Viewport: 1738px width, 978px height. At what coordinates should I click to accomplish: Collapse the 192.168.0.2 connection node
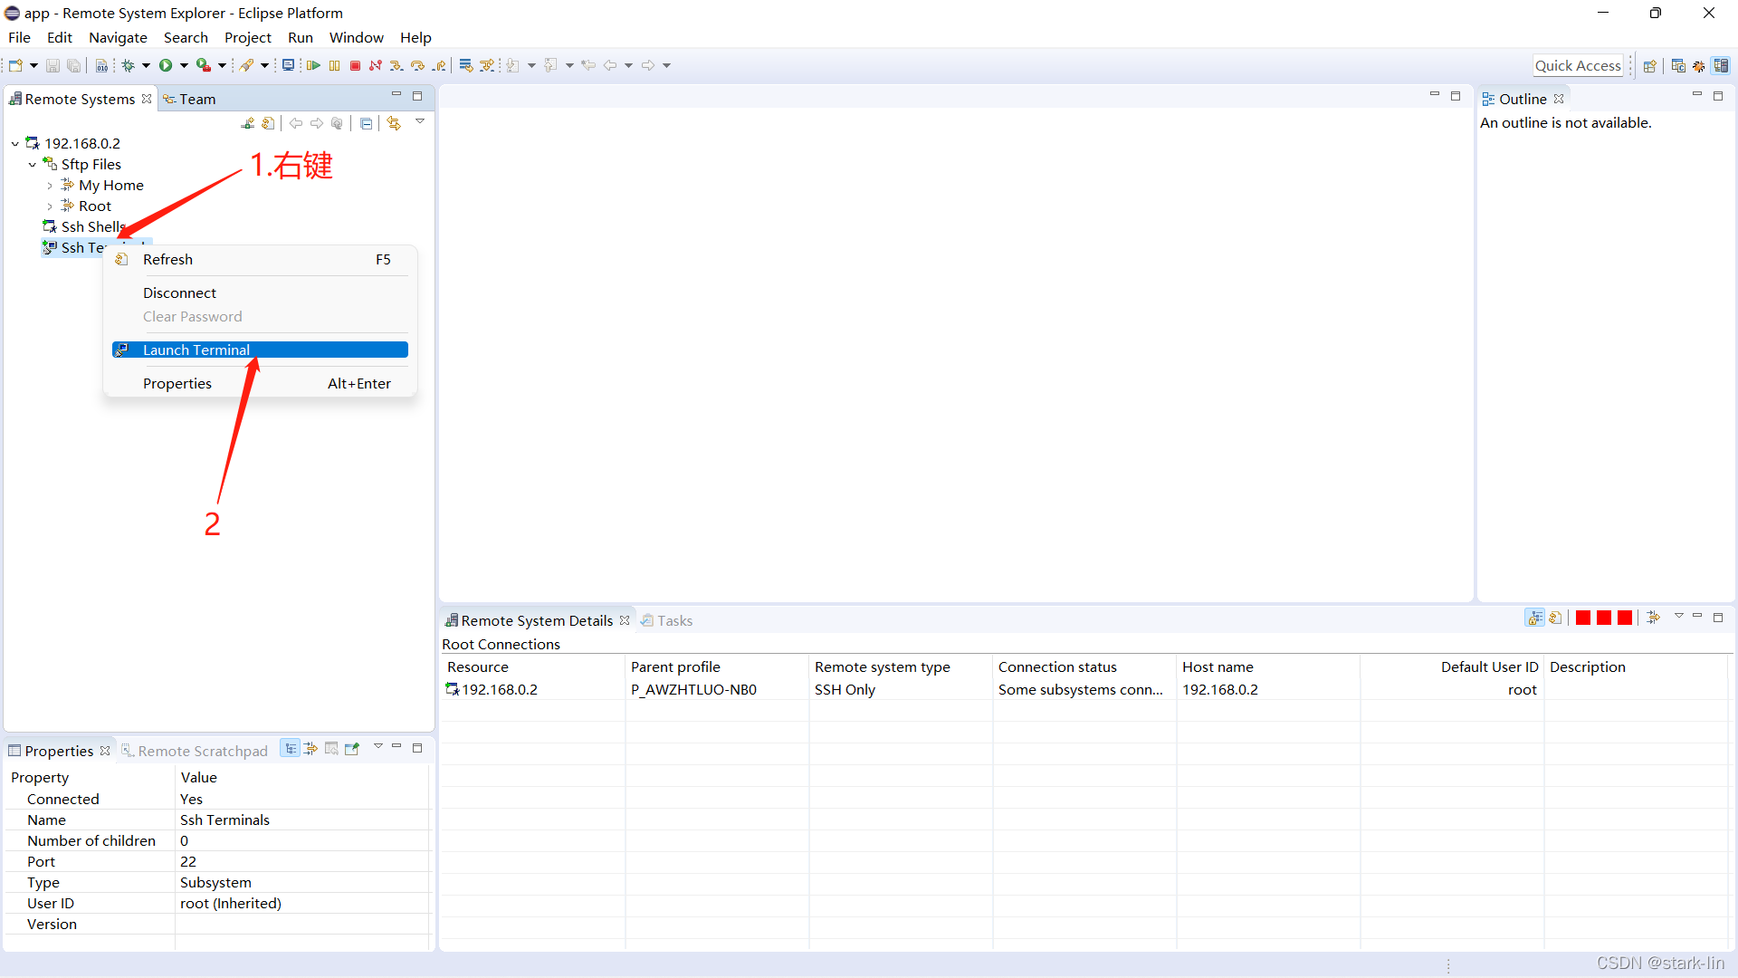(15, 143)
